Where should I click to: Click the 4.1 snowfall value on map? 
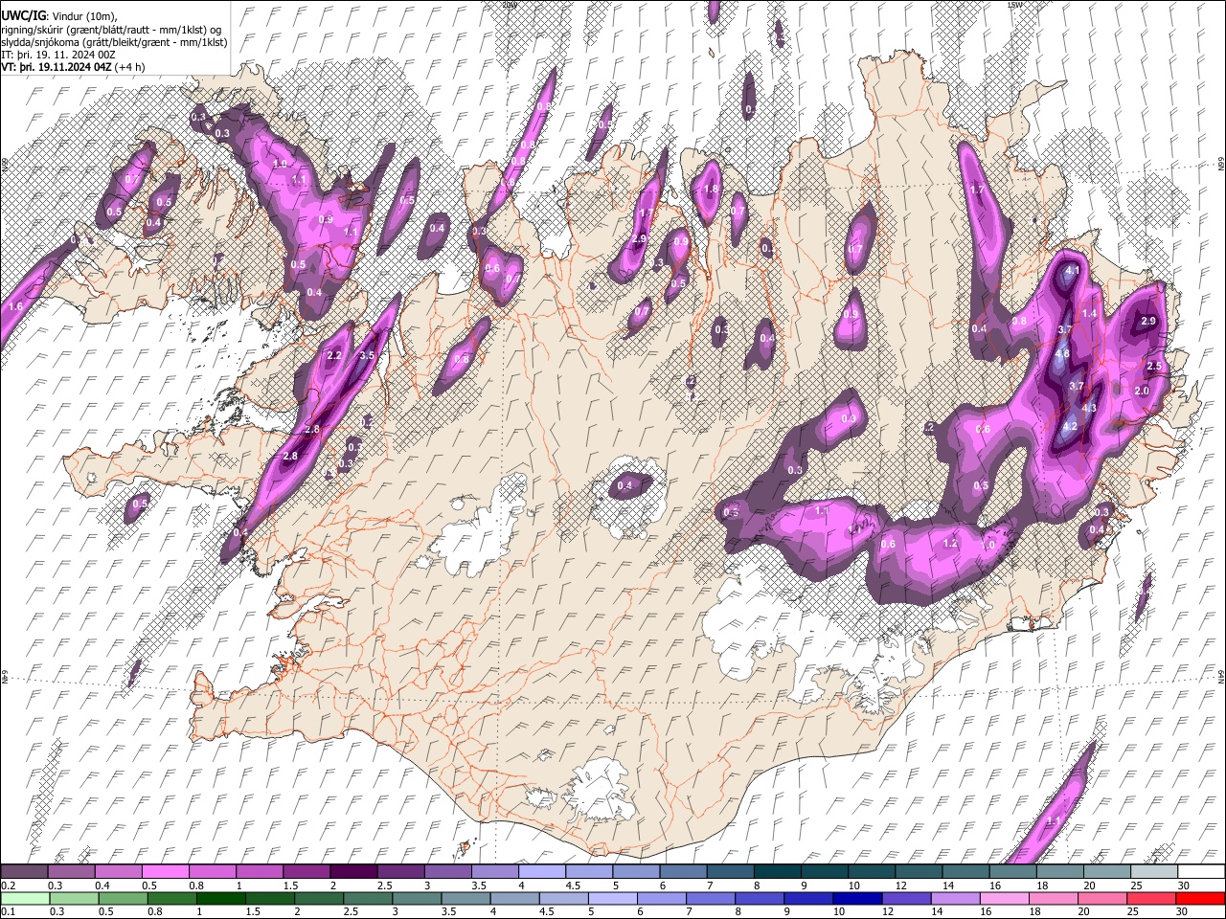1073,271
